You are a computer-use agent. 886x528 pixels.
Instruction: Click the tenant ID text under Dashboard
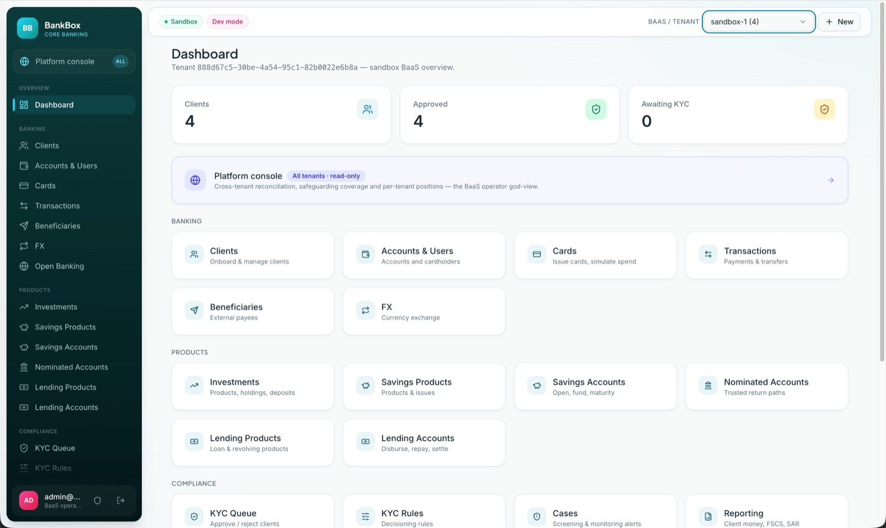point(277,68)
